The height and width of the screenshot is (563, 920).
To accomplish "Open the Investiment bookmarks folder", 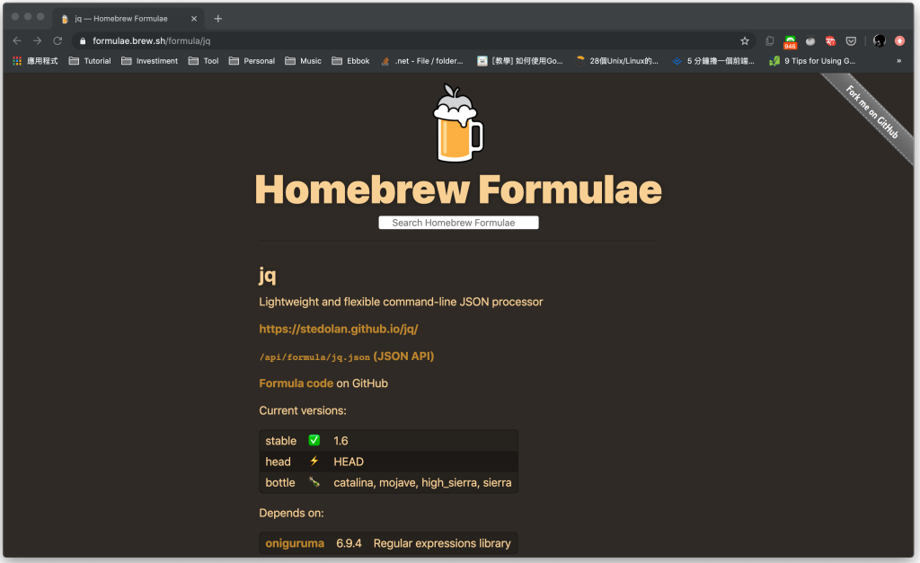I will tap(150, 61).
